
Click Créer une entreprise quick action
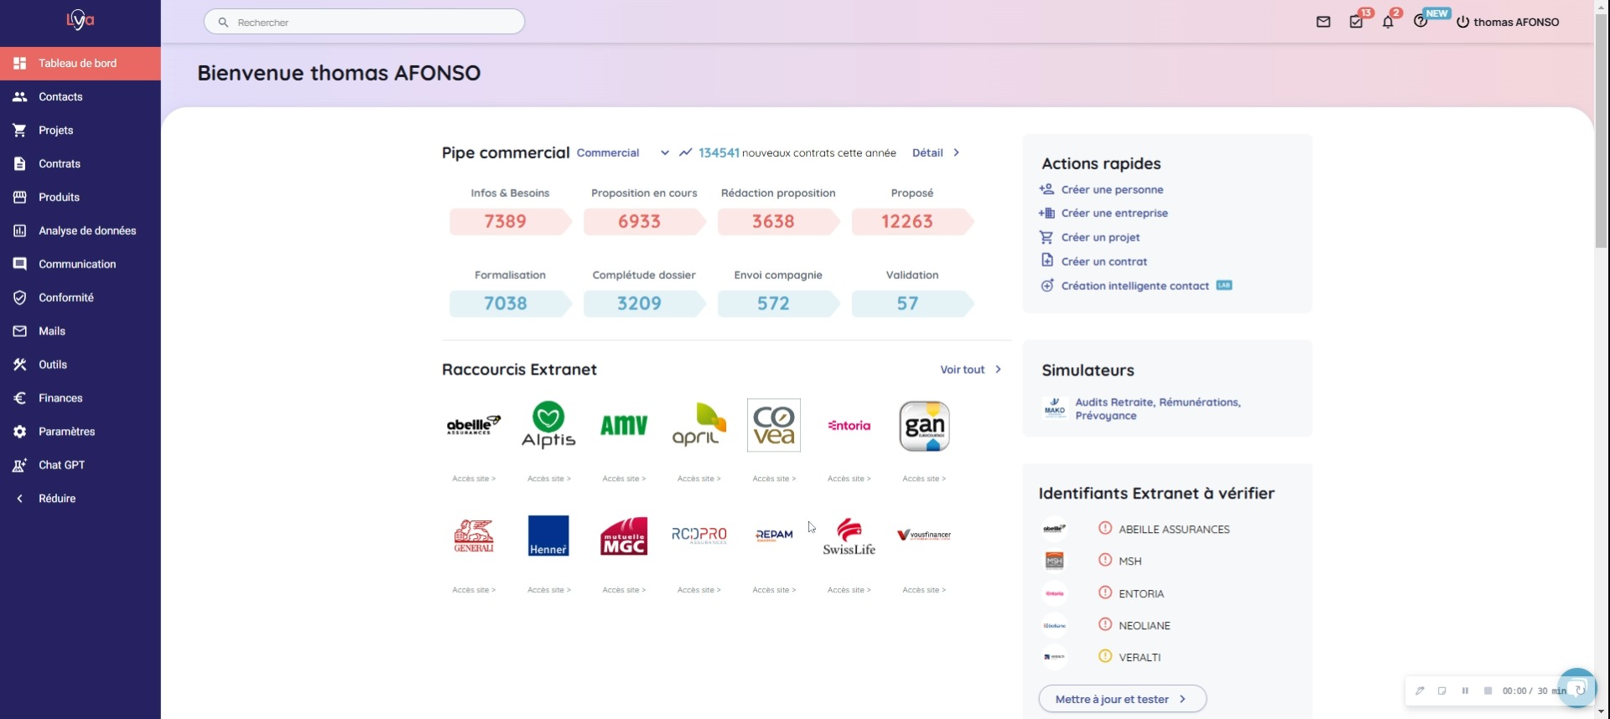coord(1114,214)
